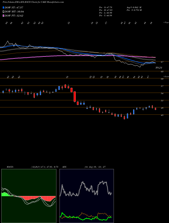Click the MACD panel title label
The width and height of the screenshot is (169, 223).
(x=10, y=167)
